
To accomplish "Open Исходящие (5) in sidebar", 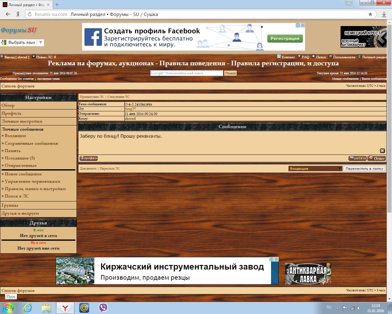I will click(x=20, y=158).
